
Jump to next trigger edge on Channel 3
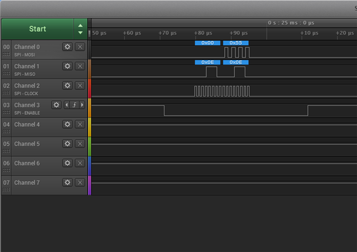(82, 105)
